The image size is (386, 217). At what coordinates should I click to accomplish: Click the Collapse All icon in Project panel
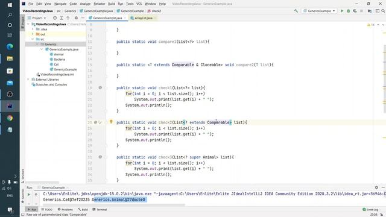click(x=68, y=18)
